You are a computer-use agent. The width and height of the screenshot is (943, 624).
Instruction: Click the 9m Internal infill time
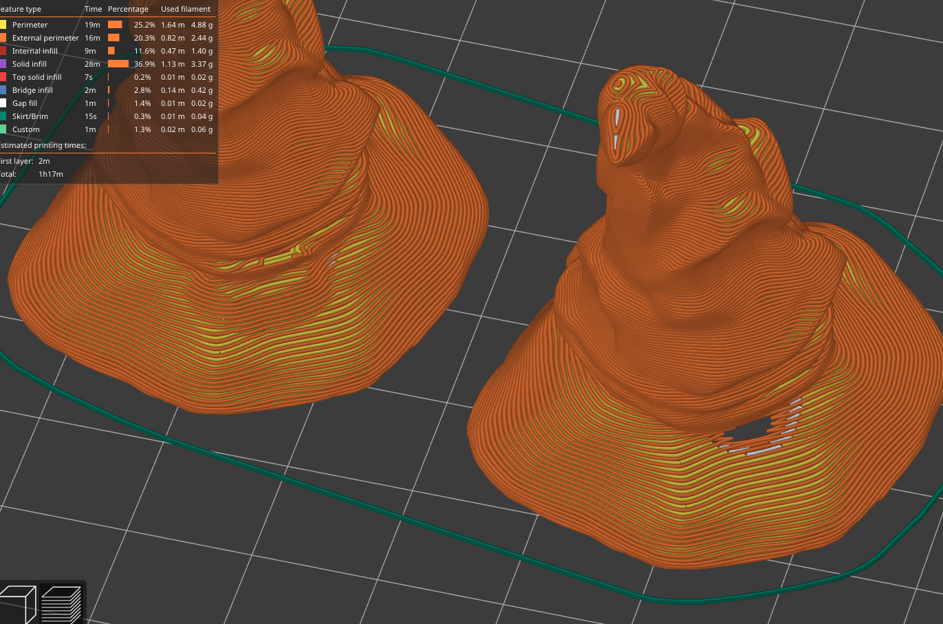(x=90, y=51)
